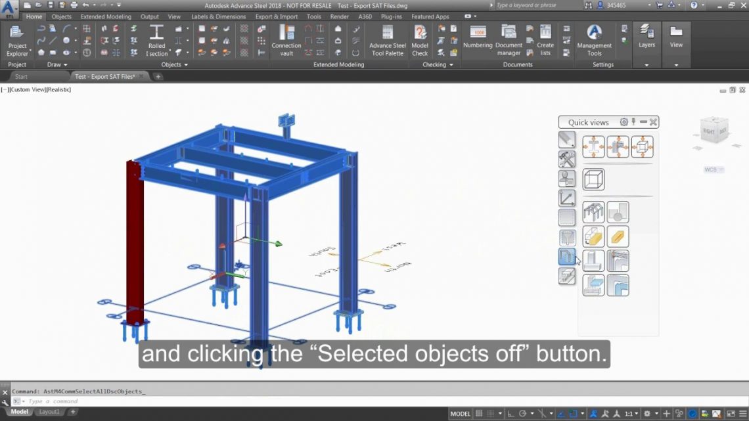749x421 pixels.
Task: Open the annotation scale 1:1 dropdown
Action: coord(631,413)
